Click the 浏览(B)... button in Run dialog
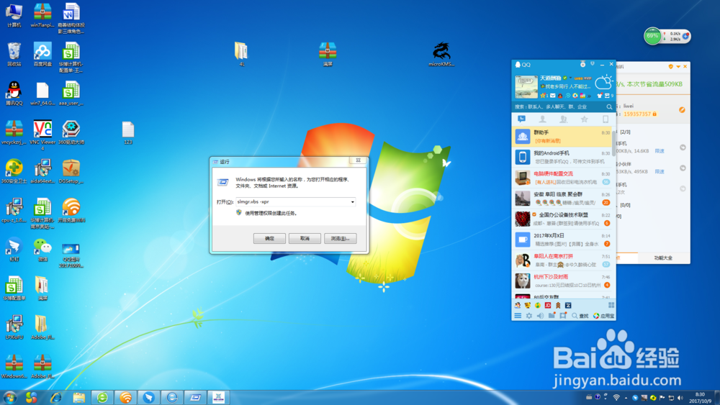The height and width of the screenshot is (405, 720). tap(341, 239)
